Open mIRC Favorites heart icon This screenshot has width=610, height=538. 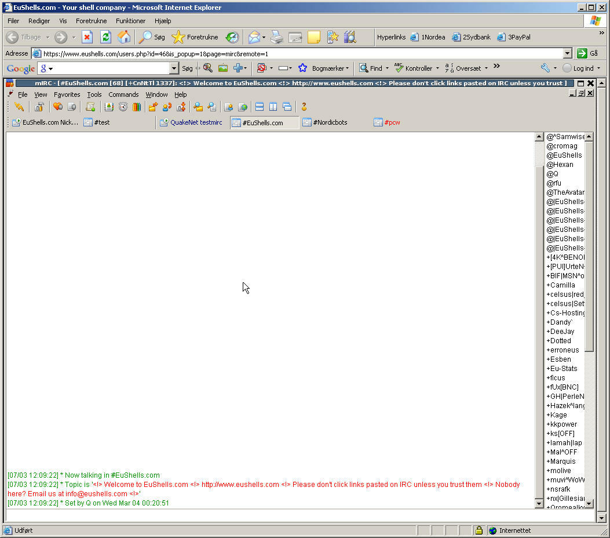click(58, 107)
